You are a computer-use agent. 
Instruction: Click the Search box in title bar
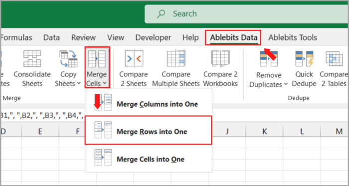(247, 14)
